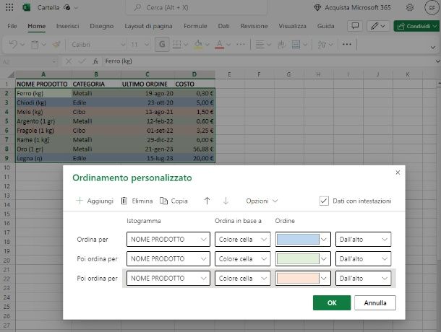441x332 pixels.
Task: Open the EF account avatar
Action: pyautogui.click(x=432, y=8)
